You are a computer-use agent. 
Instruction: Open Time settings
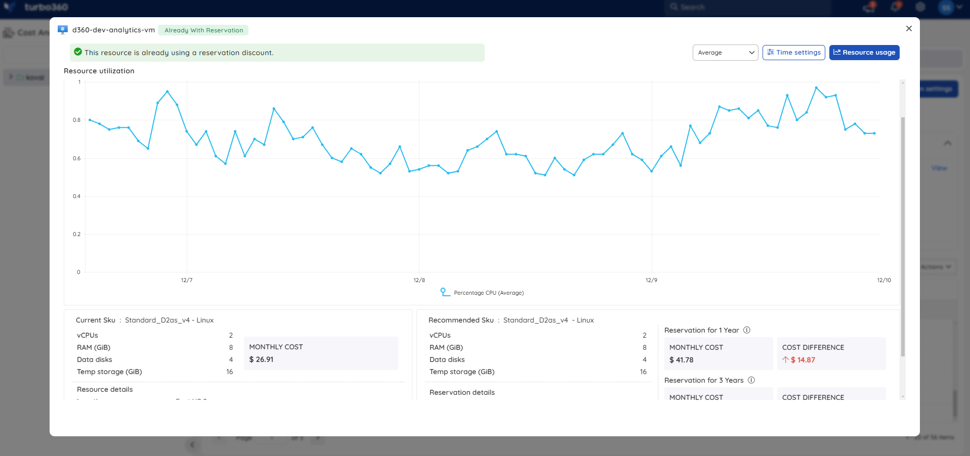pos(793,53)
